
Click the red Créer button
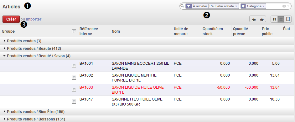click(11, 19)
